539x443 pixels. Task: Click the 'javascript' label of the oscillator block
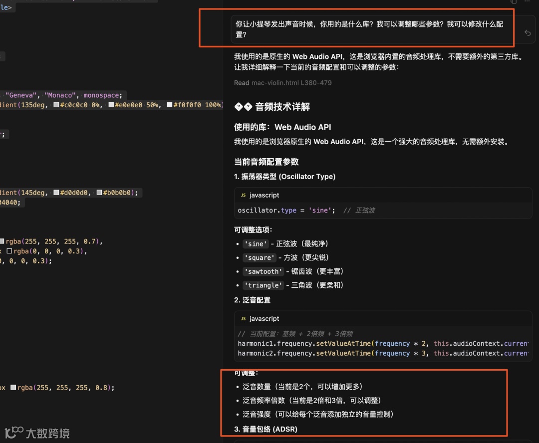tap(264, 195)
